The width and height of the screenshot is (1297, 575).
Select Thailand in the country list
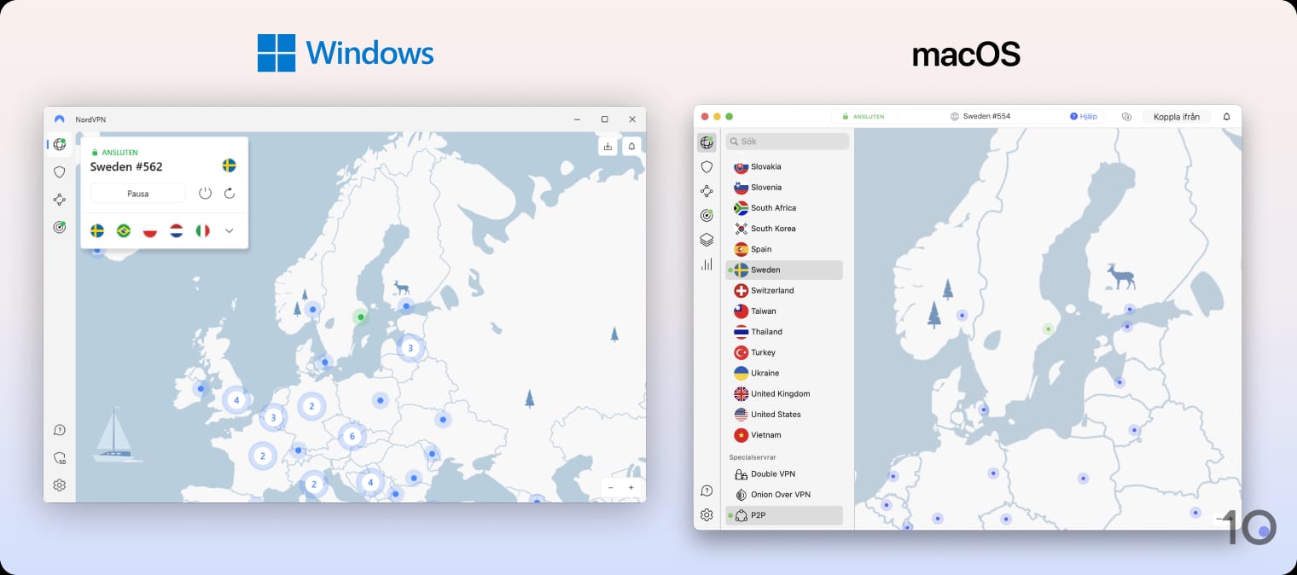coord(784,332)
